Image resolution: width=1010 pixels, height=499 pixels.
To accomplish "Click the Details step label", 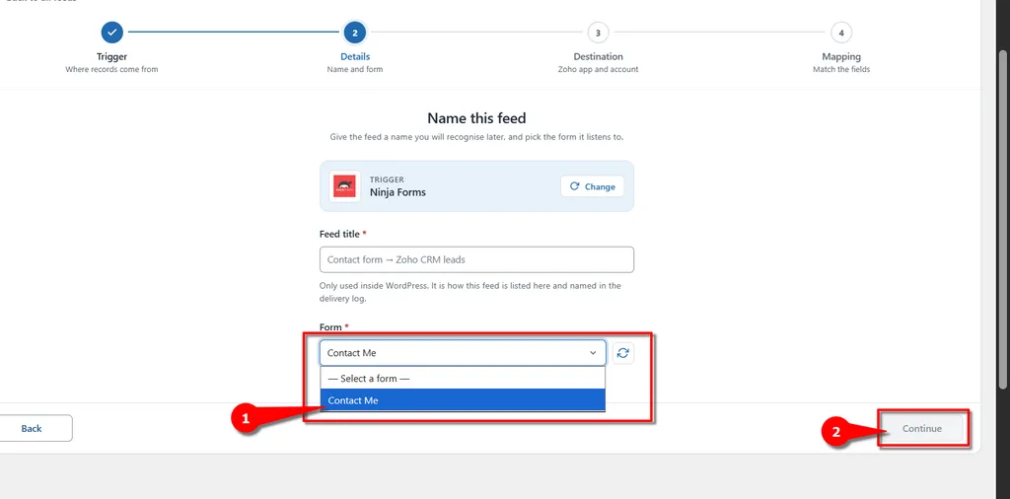I will 355,56.
